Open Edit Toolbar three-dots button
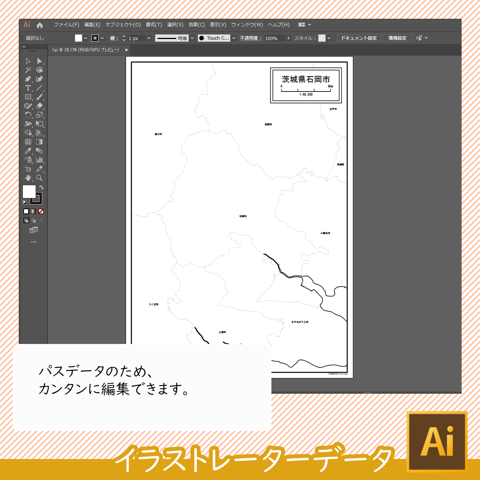 click(34, 242)
